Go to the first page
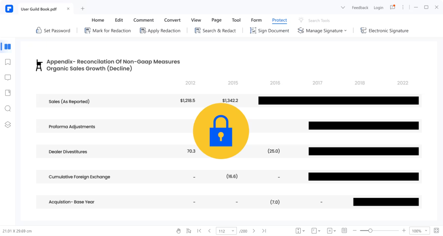This screenshot has height=236, width=443. 199,231
